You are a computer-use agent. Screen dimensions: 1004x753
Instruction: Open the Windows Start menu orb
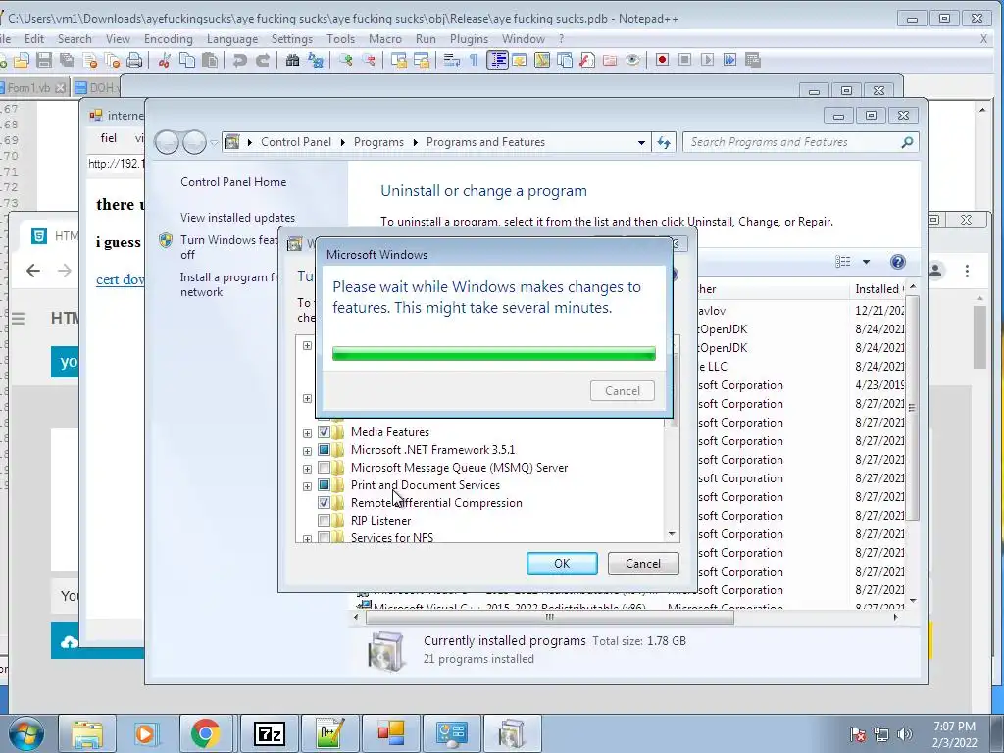26,733
